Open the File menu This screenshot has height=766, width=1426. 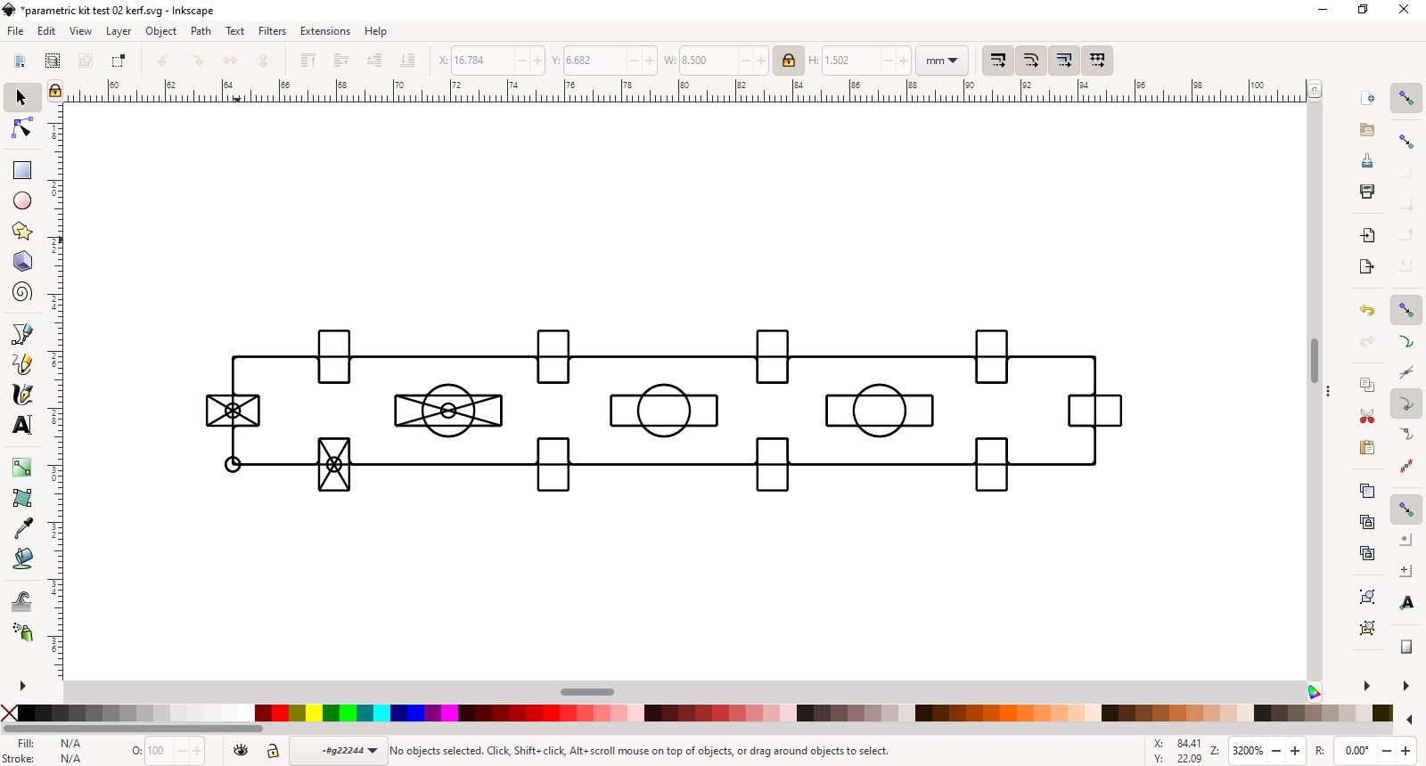tap(15, 30)
